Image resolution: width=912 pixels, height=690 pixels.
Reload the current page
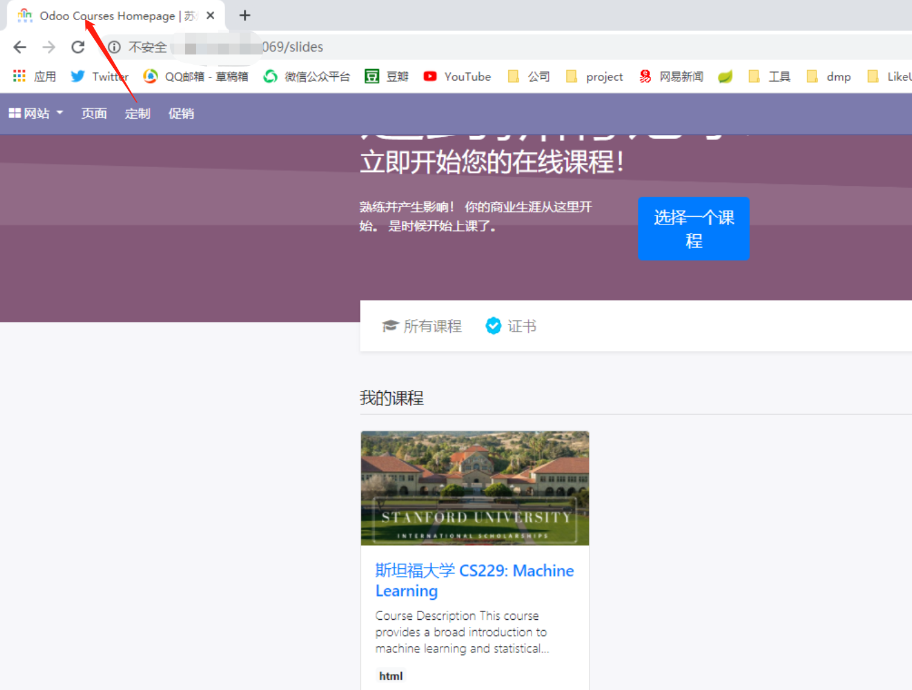click(78, 47)
